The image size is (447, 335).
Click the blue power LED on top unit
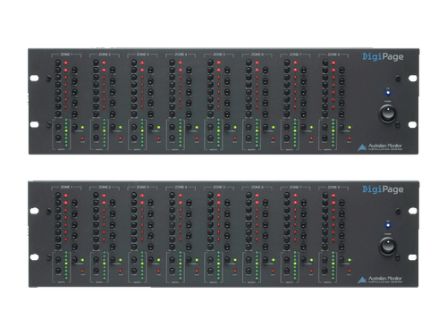point(388,93)
